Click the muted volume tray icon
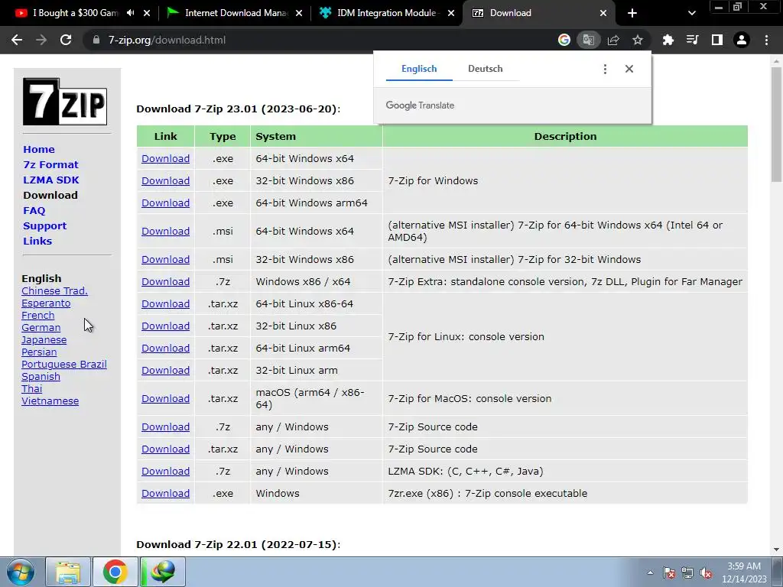783x587 pixels. tap(706, 572)
